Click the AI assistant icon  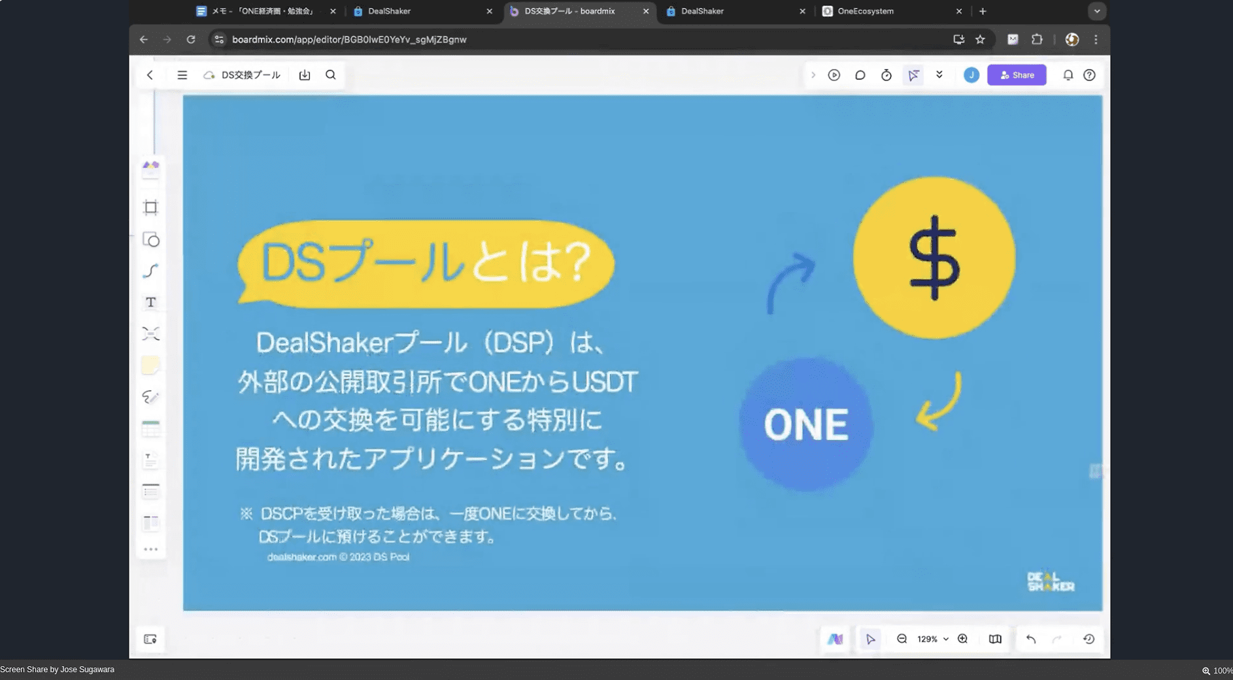coord(835,639)
